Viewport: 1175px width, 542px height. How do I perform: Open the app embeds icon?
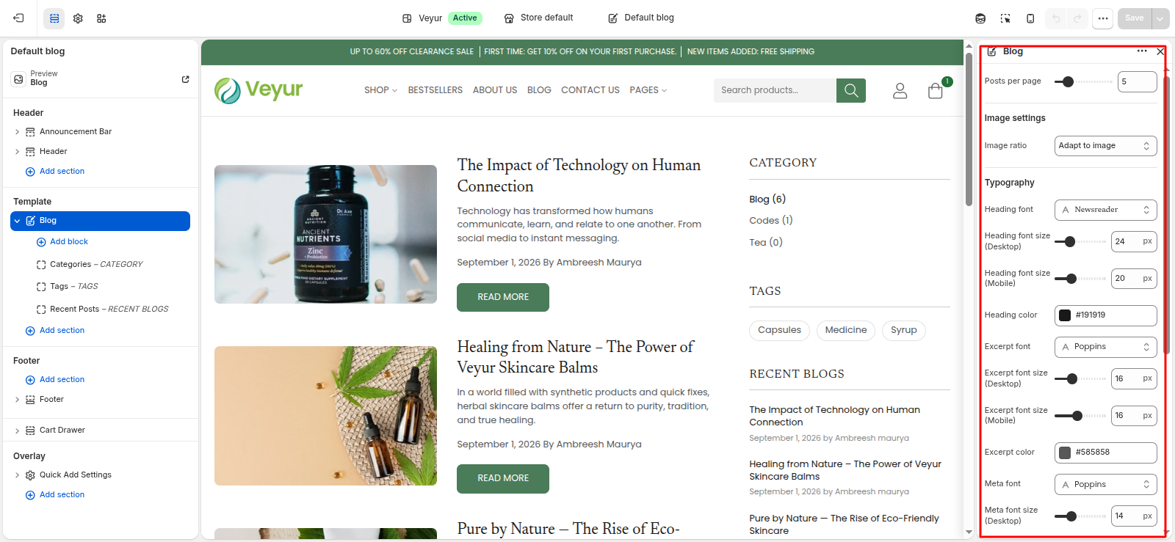click(x=101, y=18)
